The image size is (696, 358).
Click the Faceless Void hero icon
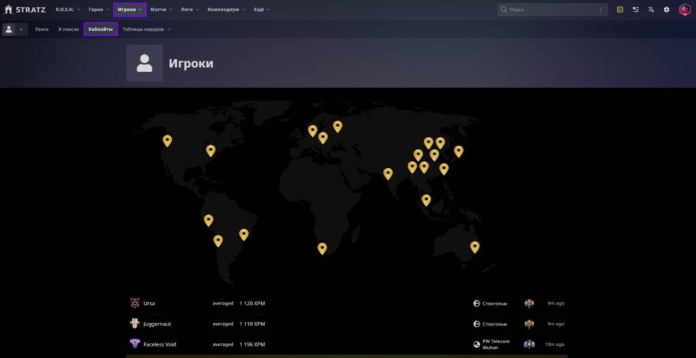(x=135, y=344)
